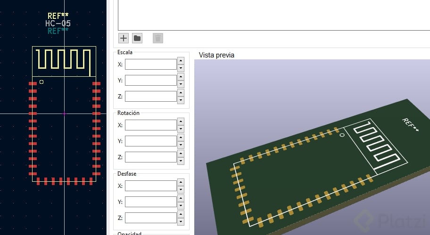
Task: Focus the Escala X input field
Action: (x=151, y=65)
